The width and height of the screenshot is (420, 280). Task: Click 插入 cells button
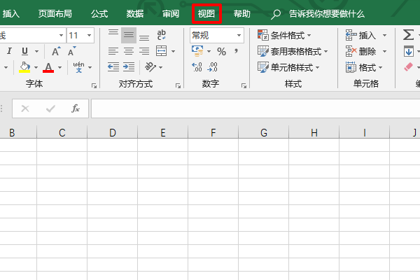pos(360,35)
